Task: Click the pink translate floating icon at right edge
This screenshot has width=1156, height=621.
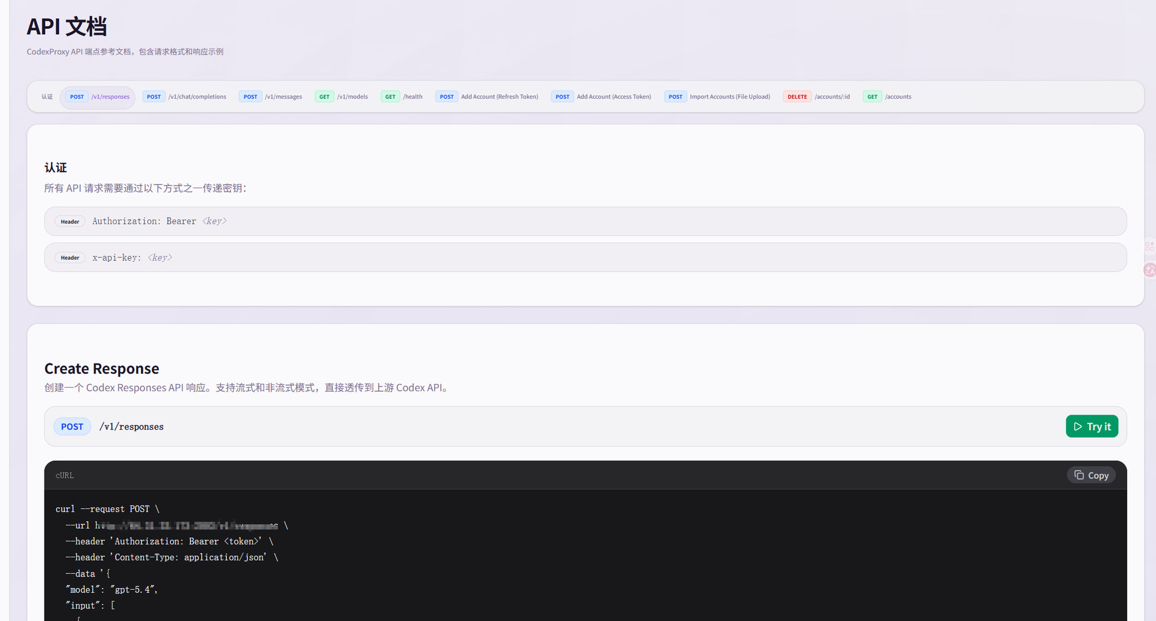Action: [x=1149, y=270]
